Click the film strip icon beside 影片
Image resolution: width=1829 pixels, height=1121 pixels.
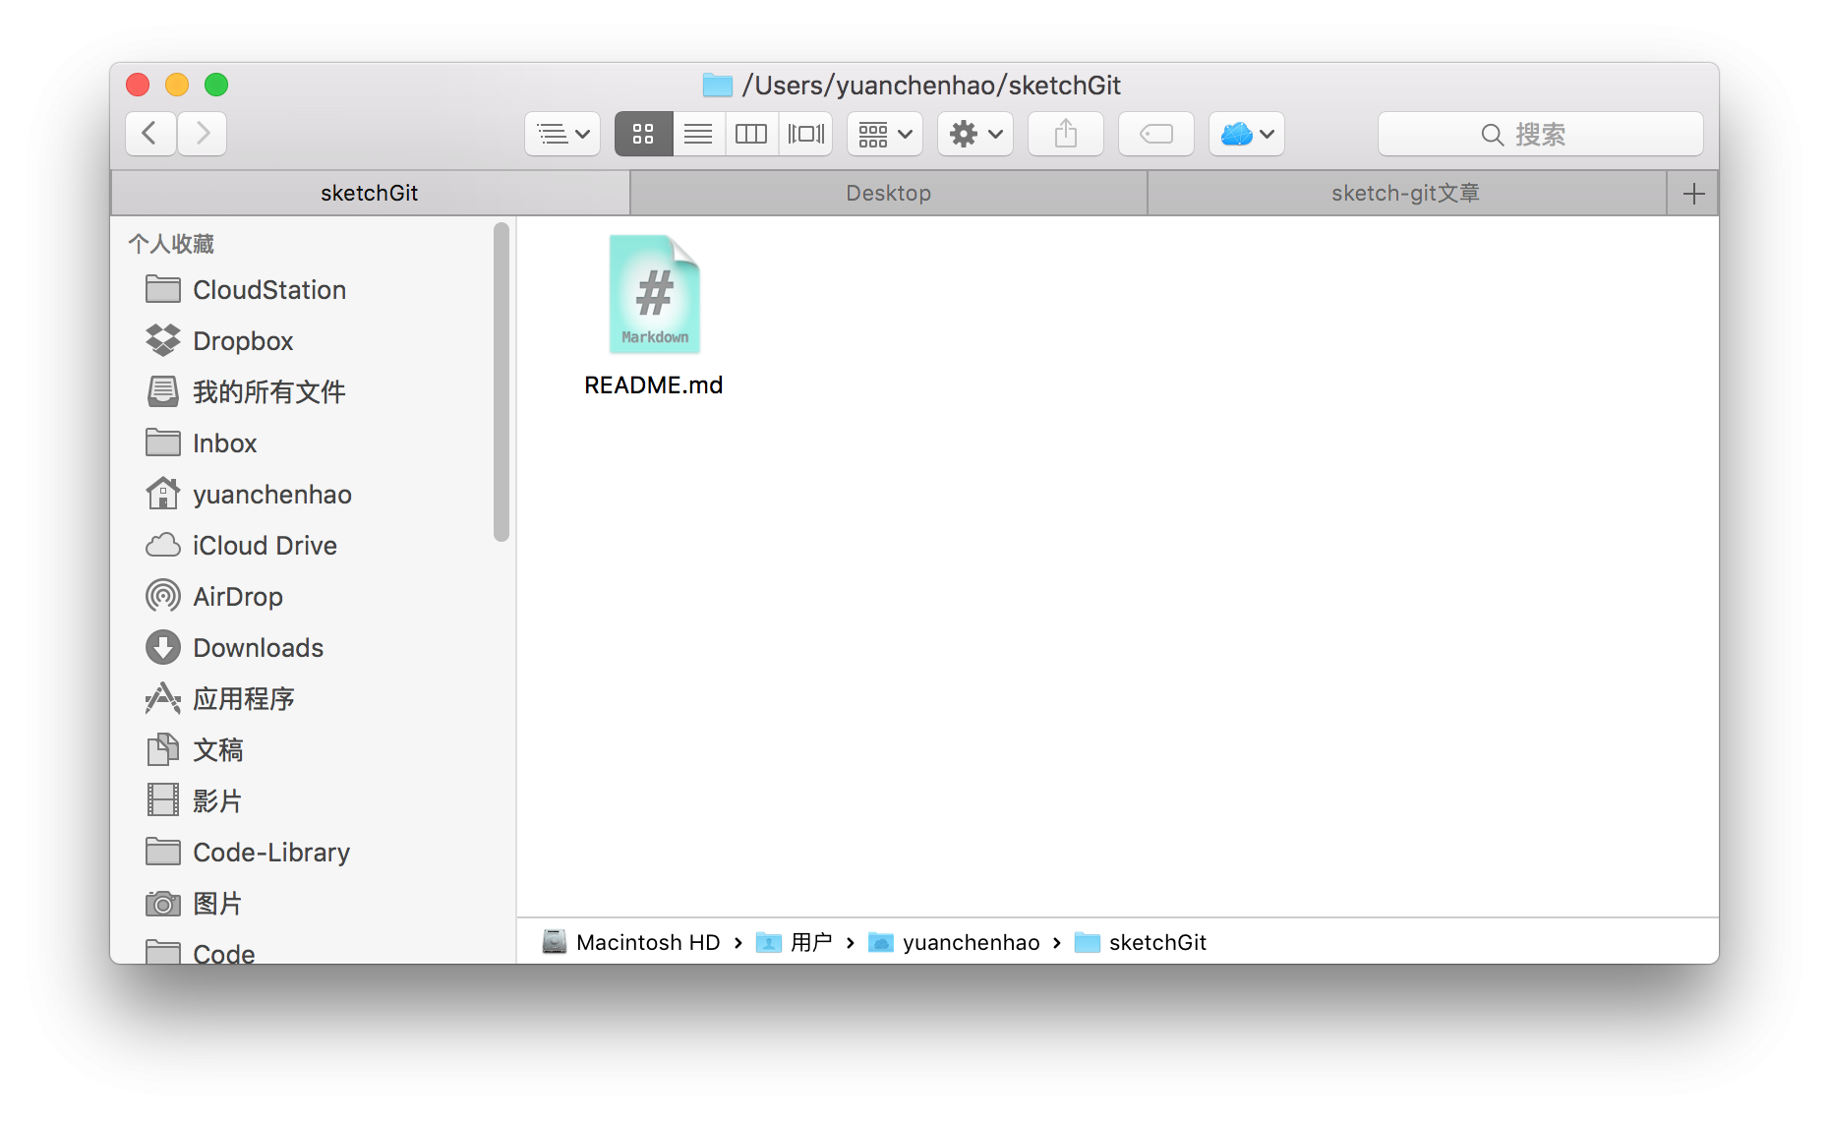(163, 799)
